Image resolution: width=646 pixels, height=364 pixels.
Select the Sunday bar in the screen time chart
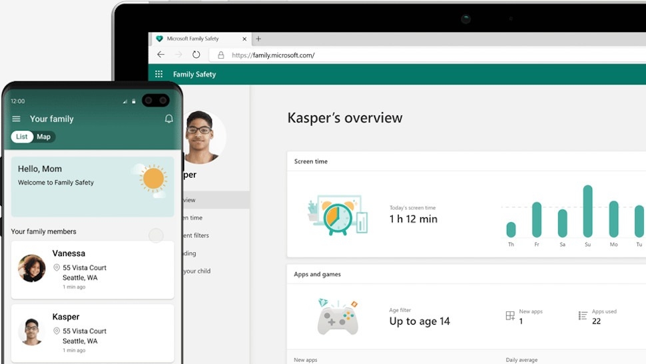pos(588,211)
